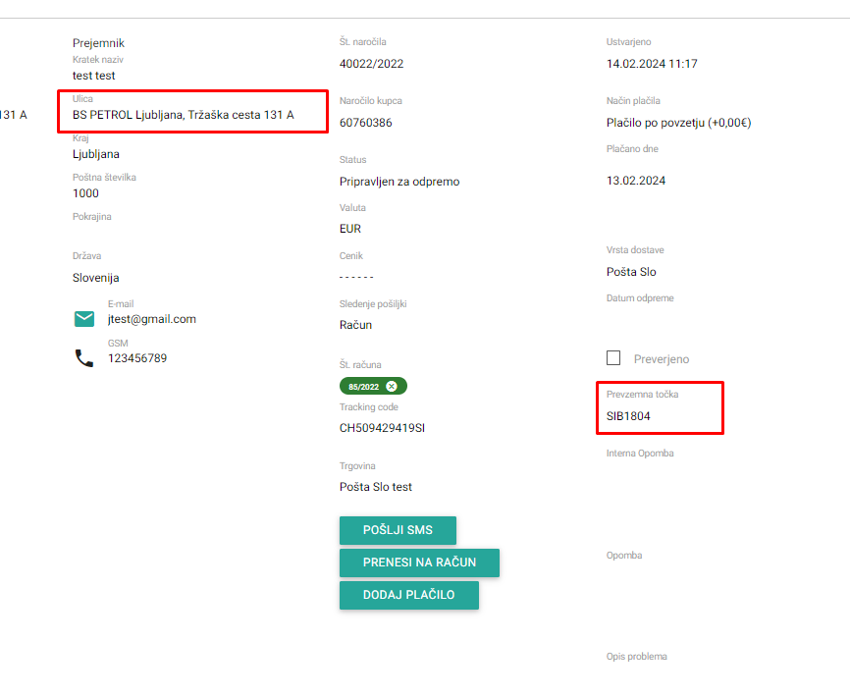Screen dimensions: 850x696
Task: Click the Prevzemna točka value SIB1804
Action: pyautogui.click(x=628, y=416)
